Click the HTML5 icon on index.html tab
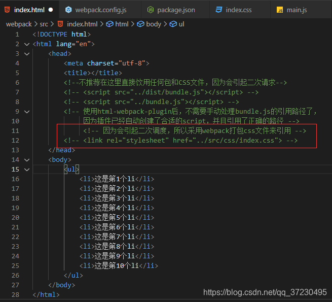The height and width of the screenshot is (302, 332). click(7, 10)
